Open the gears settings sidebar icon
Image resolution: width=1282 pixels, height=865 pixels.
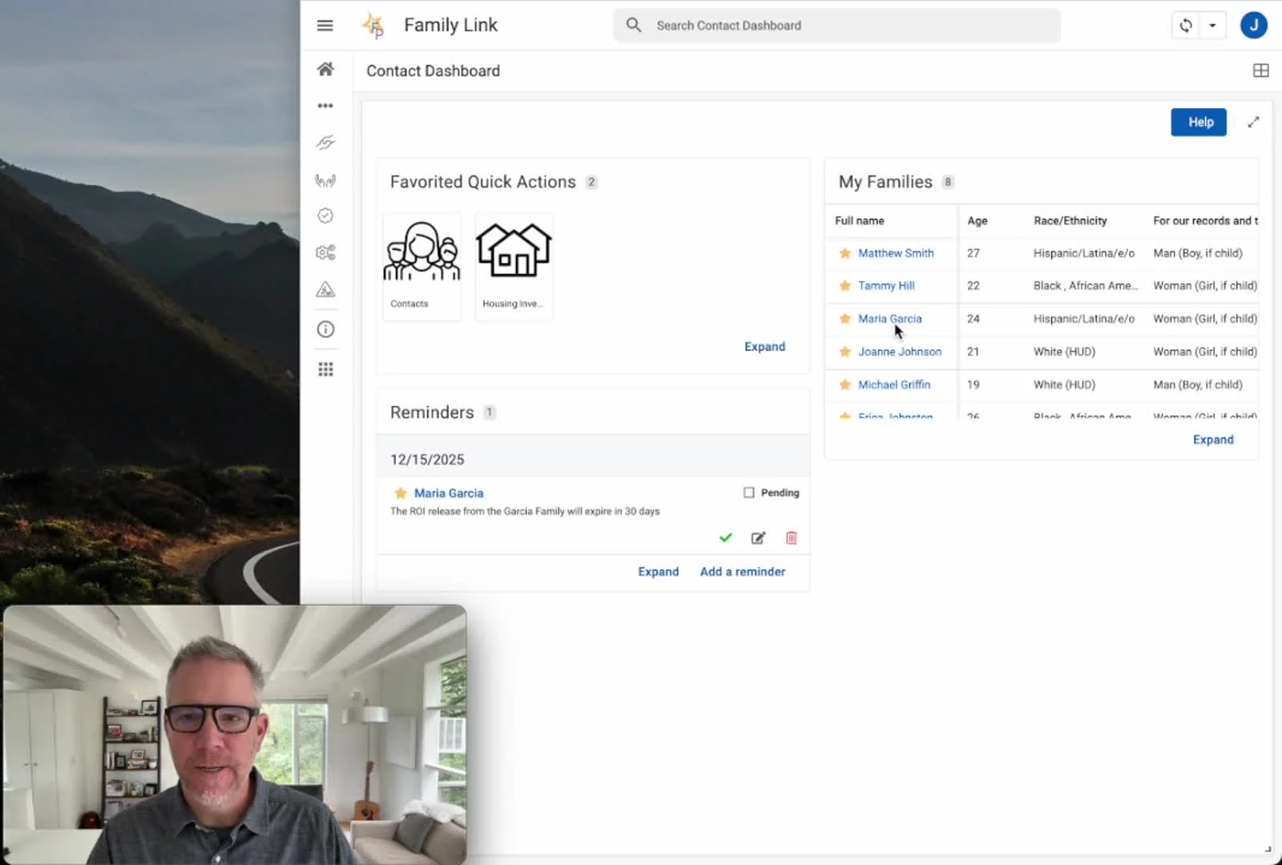325,252
